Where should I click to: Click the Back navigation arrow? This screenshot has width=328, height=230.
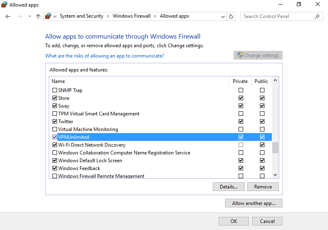[8, 16]
